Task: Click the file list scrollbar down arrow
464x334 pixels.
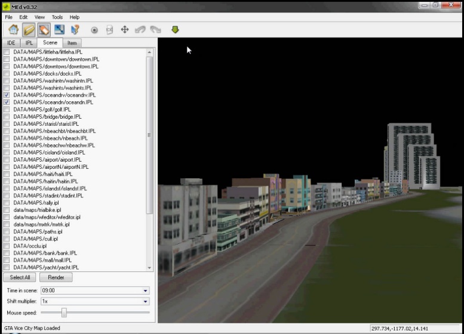Action: tap(149, 268)
